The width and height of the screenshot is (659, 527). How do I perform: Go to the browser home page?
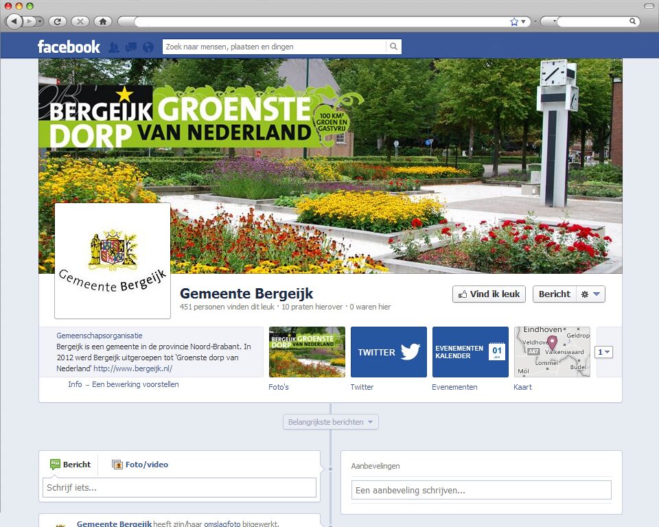pyautogui.click(x=103, y=21)
